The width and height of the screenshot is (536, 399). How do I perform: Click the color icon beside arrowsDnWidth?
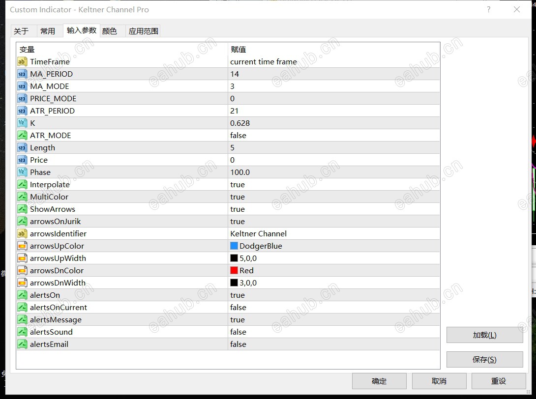click(x=22, y=283)
